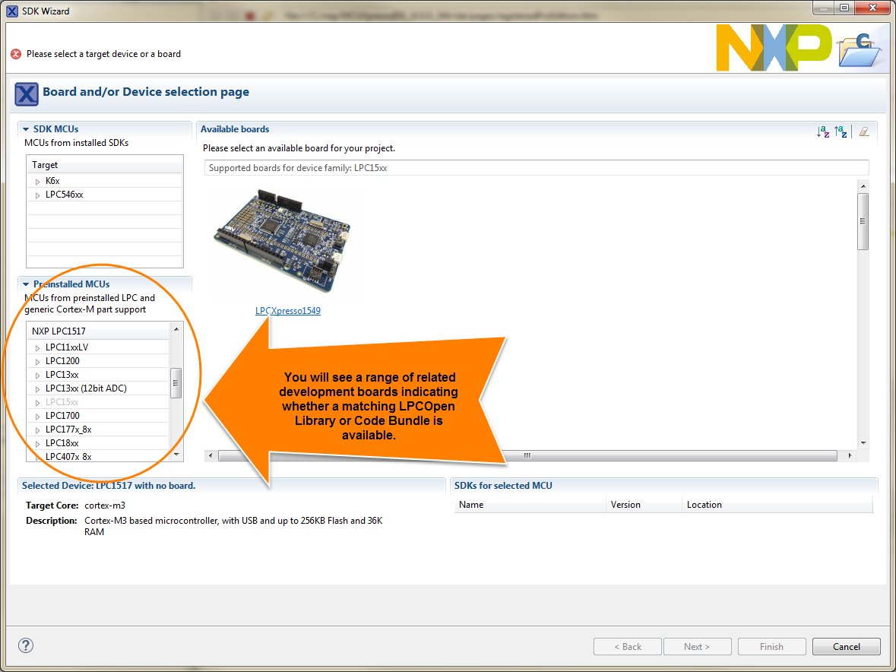This screenshot has height=672, width=896.
Task: Sort boards with upward a-z arrow icon
Action: [x=841, y=132]
